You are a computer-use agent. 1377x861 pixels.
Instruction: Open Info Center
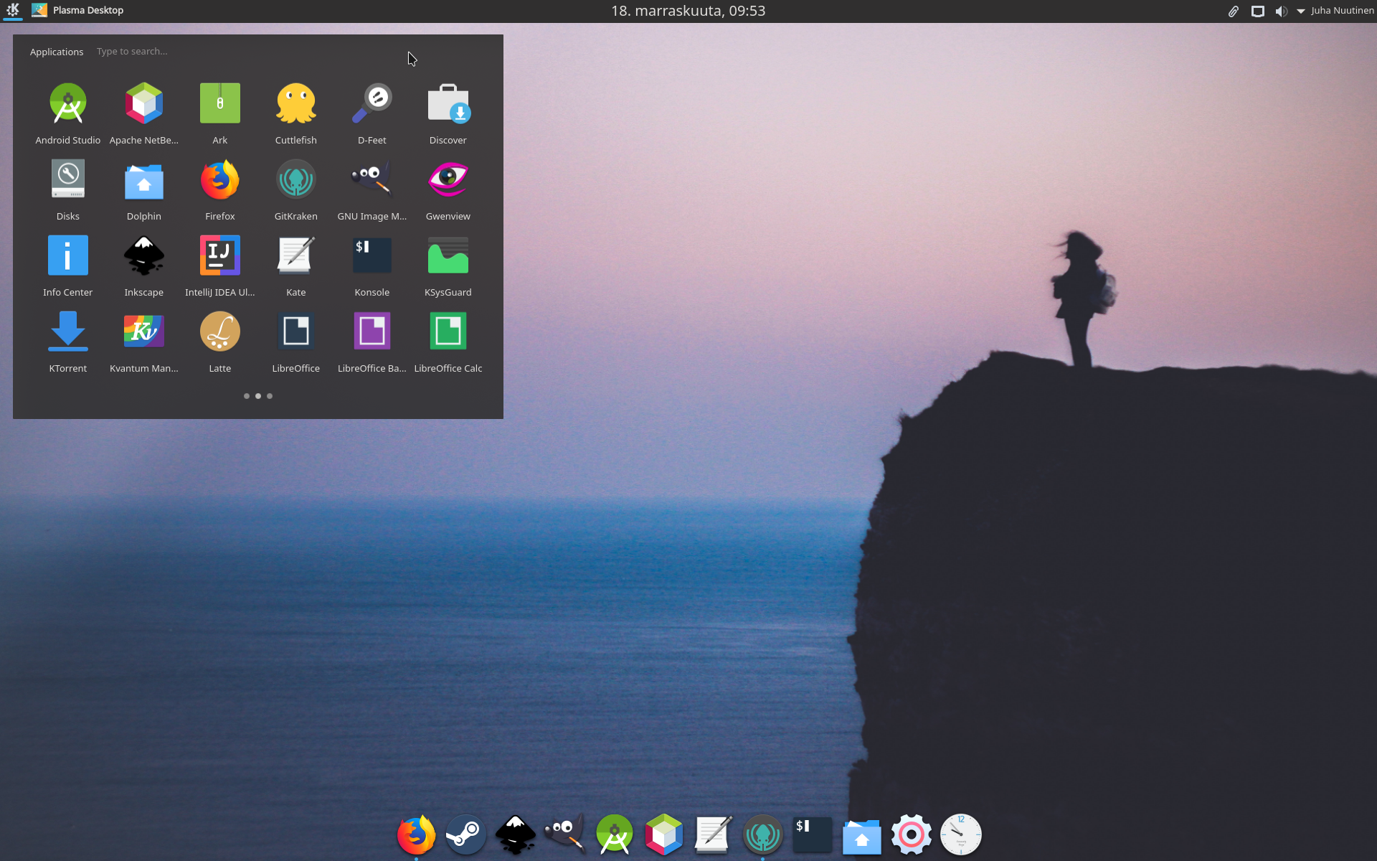pos(68,265)
